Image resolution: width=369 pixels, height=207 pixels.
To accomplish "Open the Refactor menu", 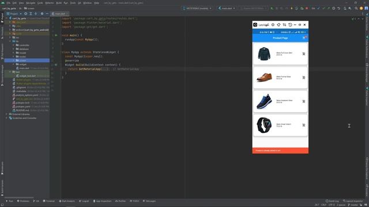I will pyautogui.click(x=50, y=3).
